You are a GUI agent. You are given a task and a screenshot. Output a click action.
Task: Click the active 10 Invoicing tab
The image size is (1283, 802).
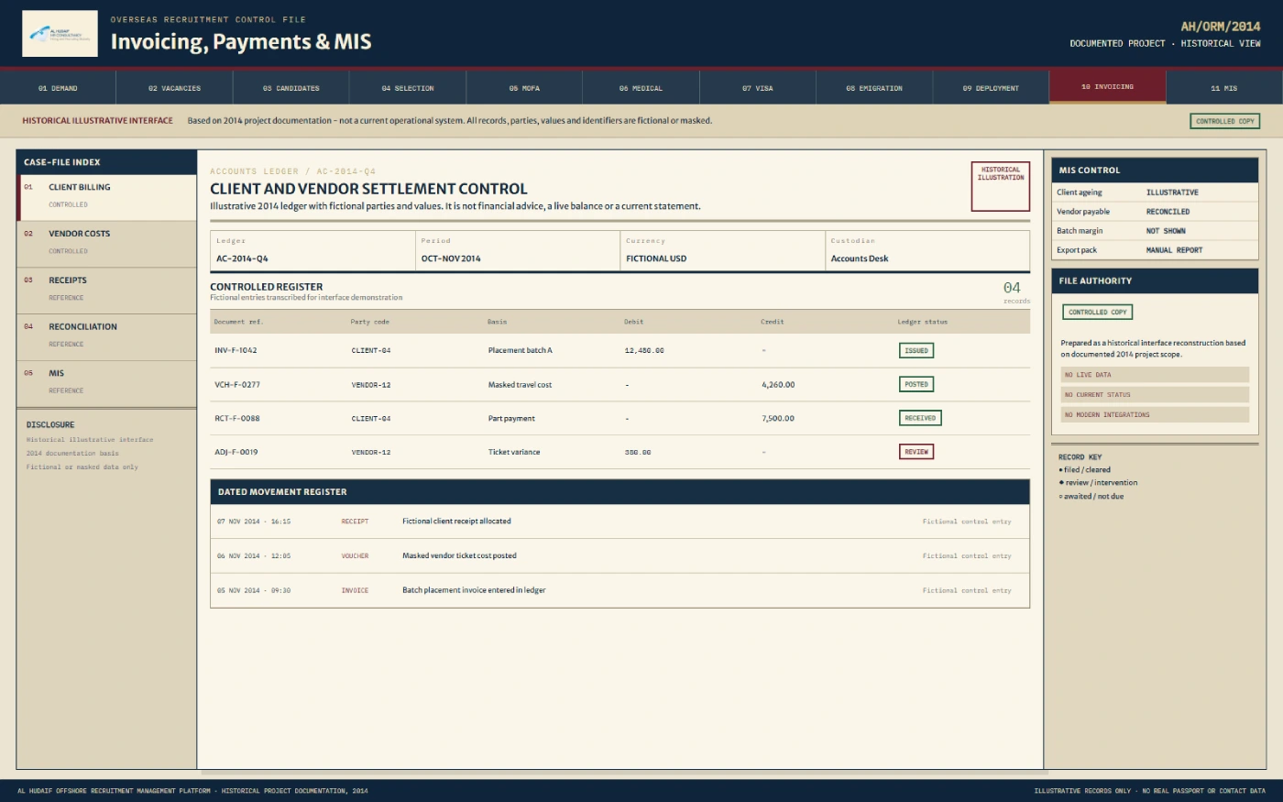1107,87
